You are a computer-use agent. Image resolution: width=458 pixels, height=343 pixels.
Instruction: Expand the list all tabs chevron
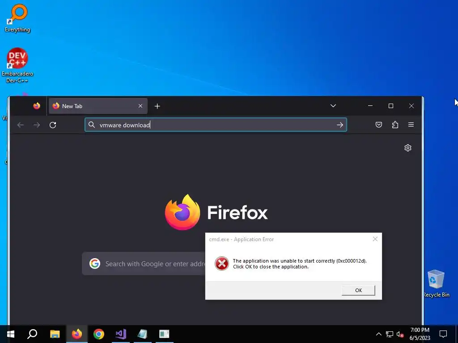[333, 105]
